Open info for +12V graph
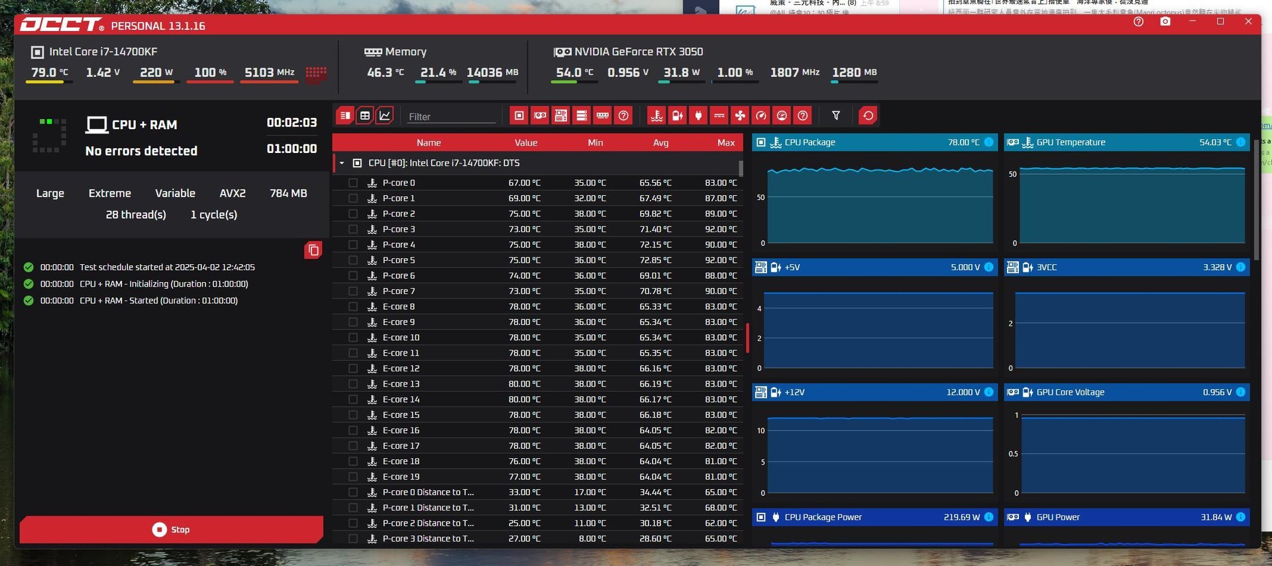1272x566 pixels. [x=988, y=392]
